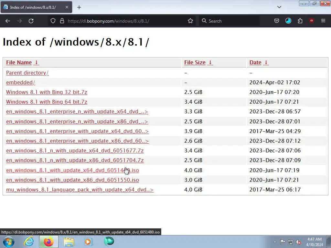Open Windows Media Player from taskbar

pos(88,242)
